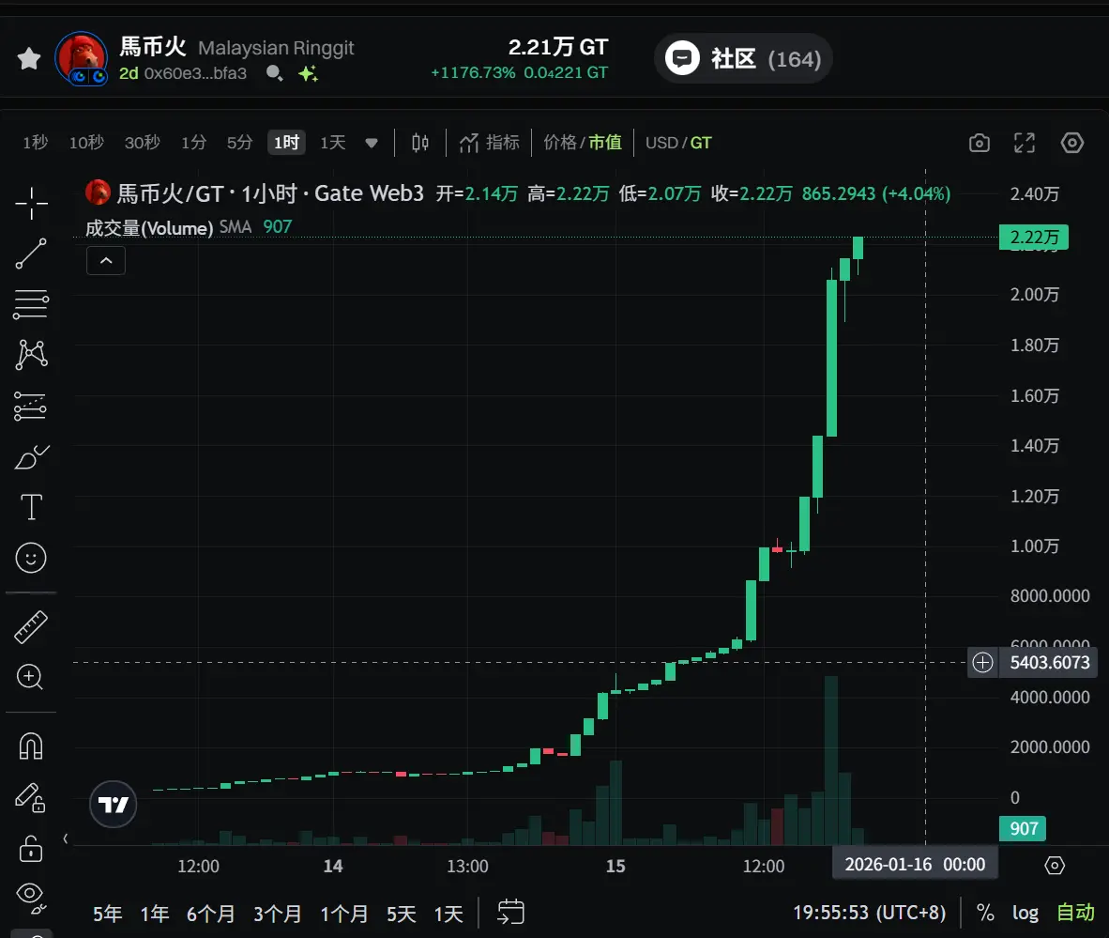Set range to 1天 at bottom
Screen dimensions: 1109x938
(448, 914)
